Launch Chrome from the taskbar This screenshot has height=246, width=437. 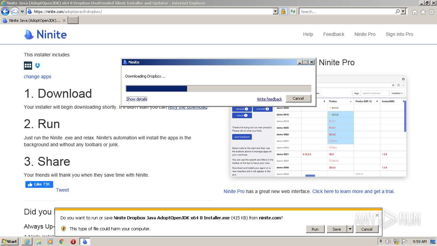click(x=62, y=242)
